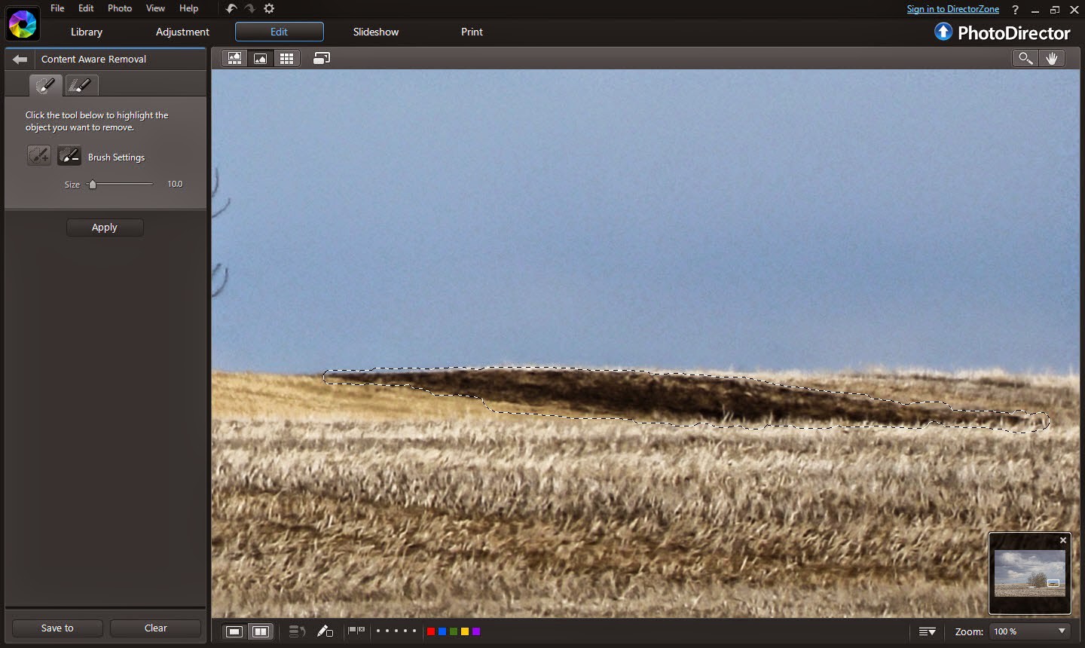Click the PhotoDirector upgrade arrow icon
This screenshot has width=1085, height=648.
coord(943,32)
